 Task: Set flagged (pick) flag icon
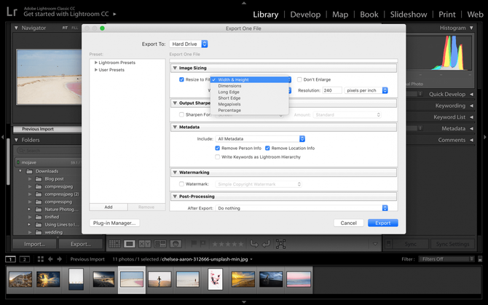[194, 244]
